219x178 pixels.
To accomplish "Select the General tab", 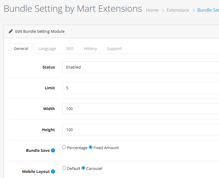I will click(x=21, y=48).
